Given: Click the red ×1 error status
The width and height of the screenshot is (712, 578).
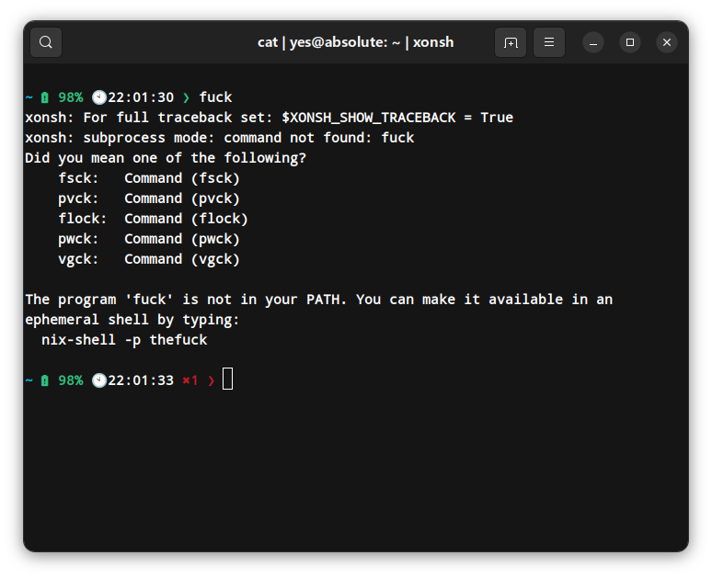Looking at the screenshot, I should pyautogui.click(x=190, y=380).
